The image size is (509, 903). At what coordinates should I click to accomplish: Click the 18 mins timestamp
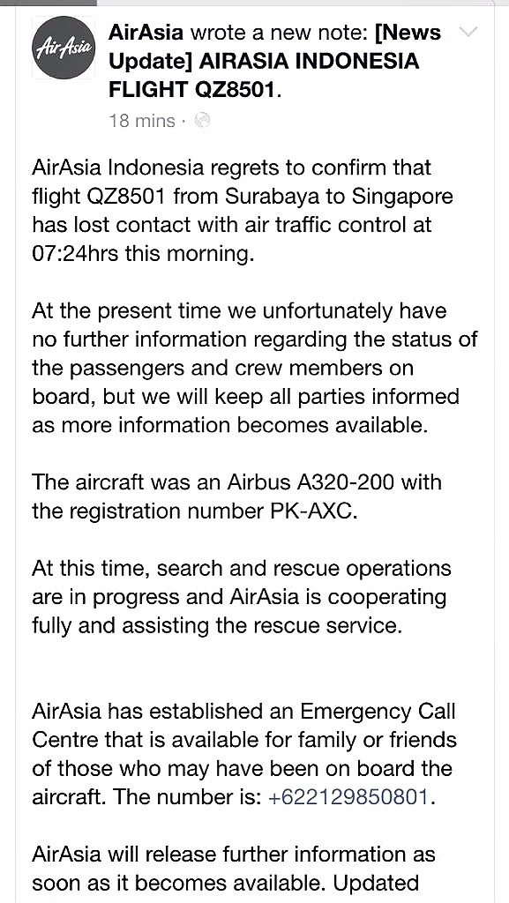(142, 121)
